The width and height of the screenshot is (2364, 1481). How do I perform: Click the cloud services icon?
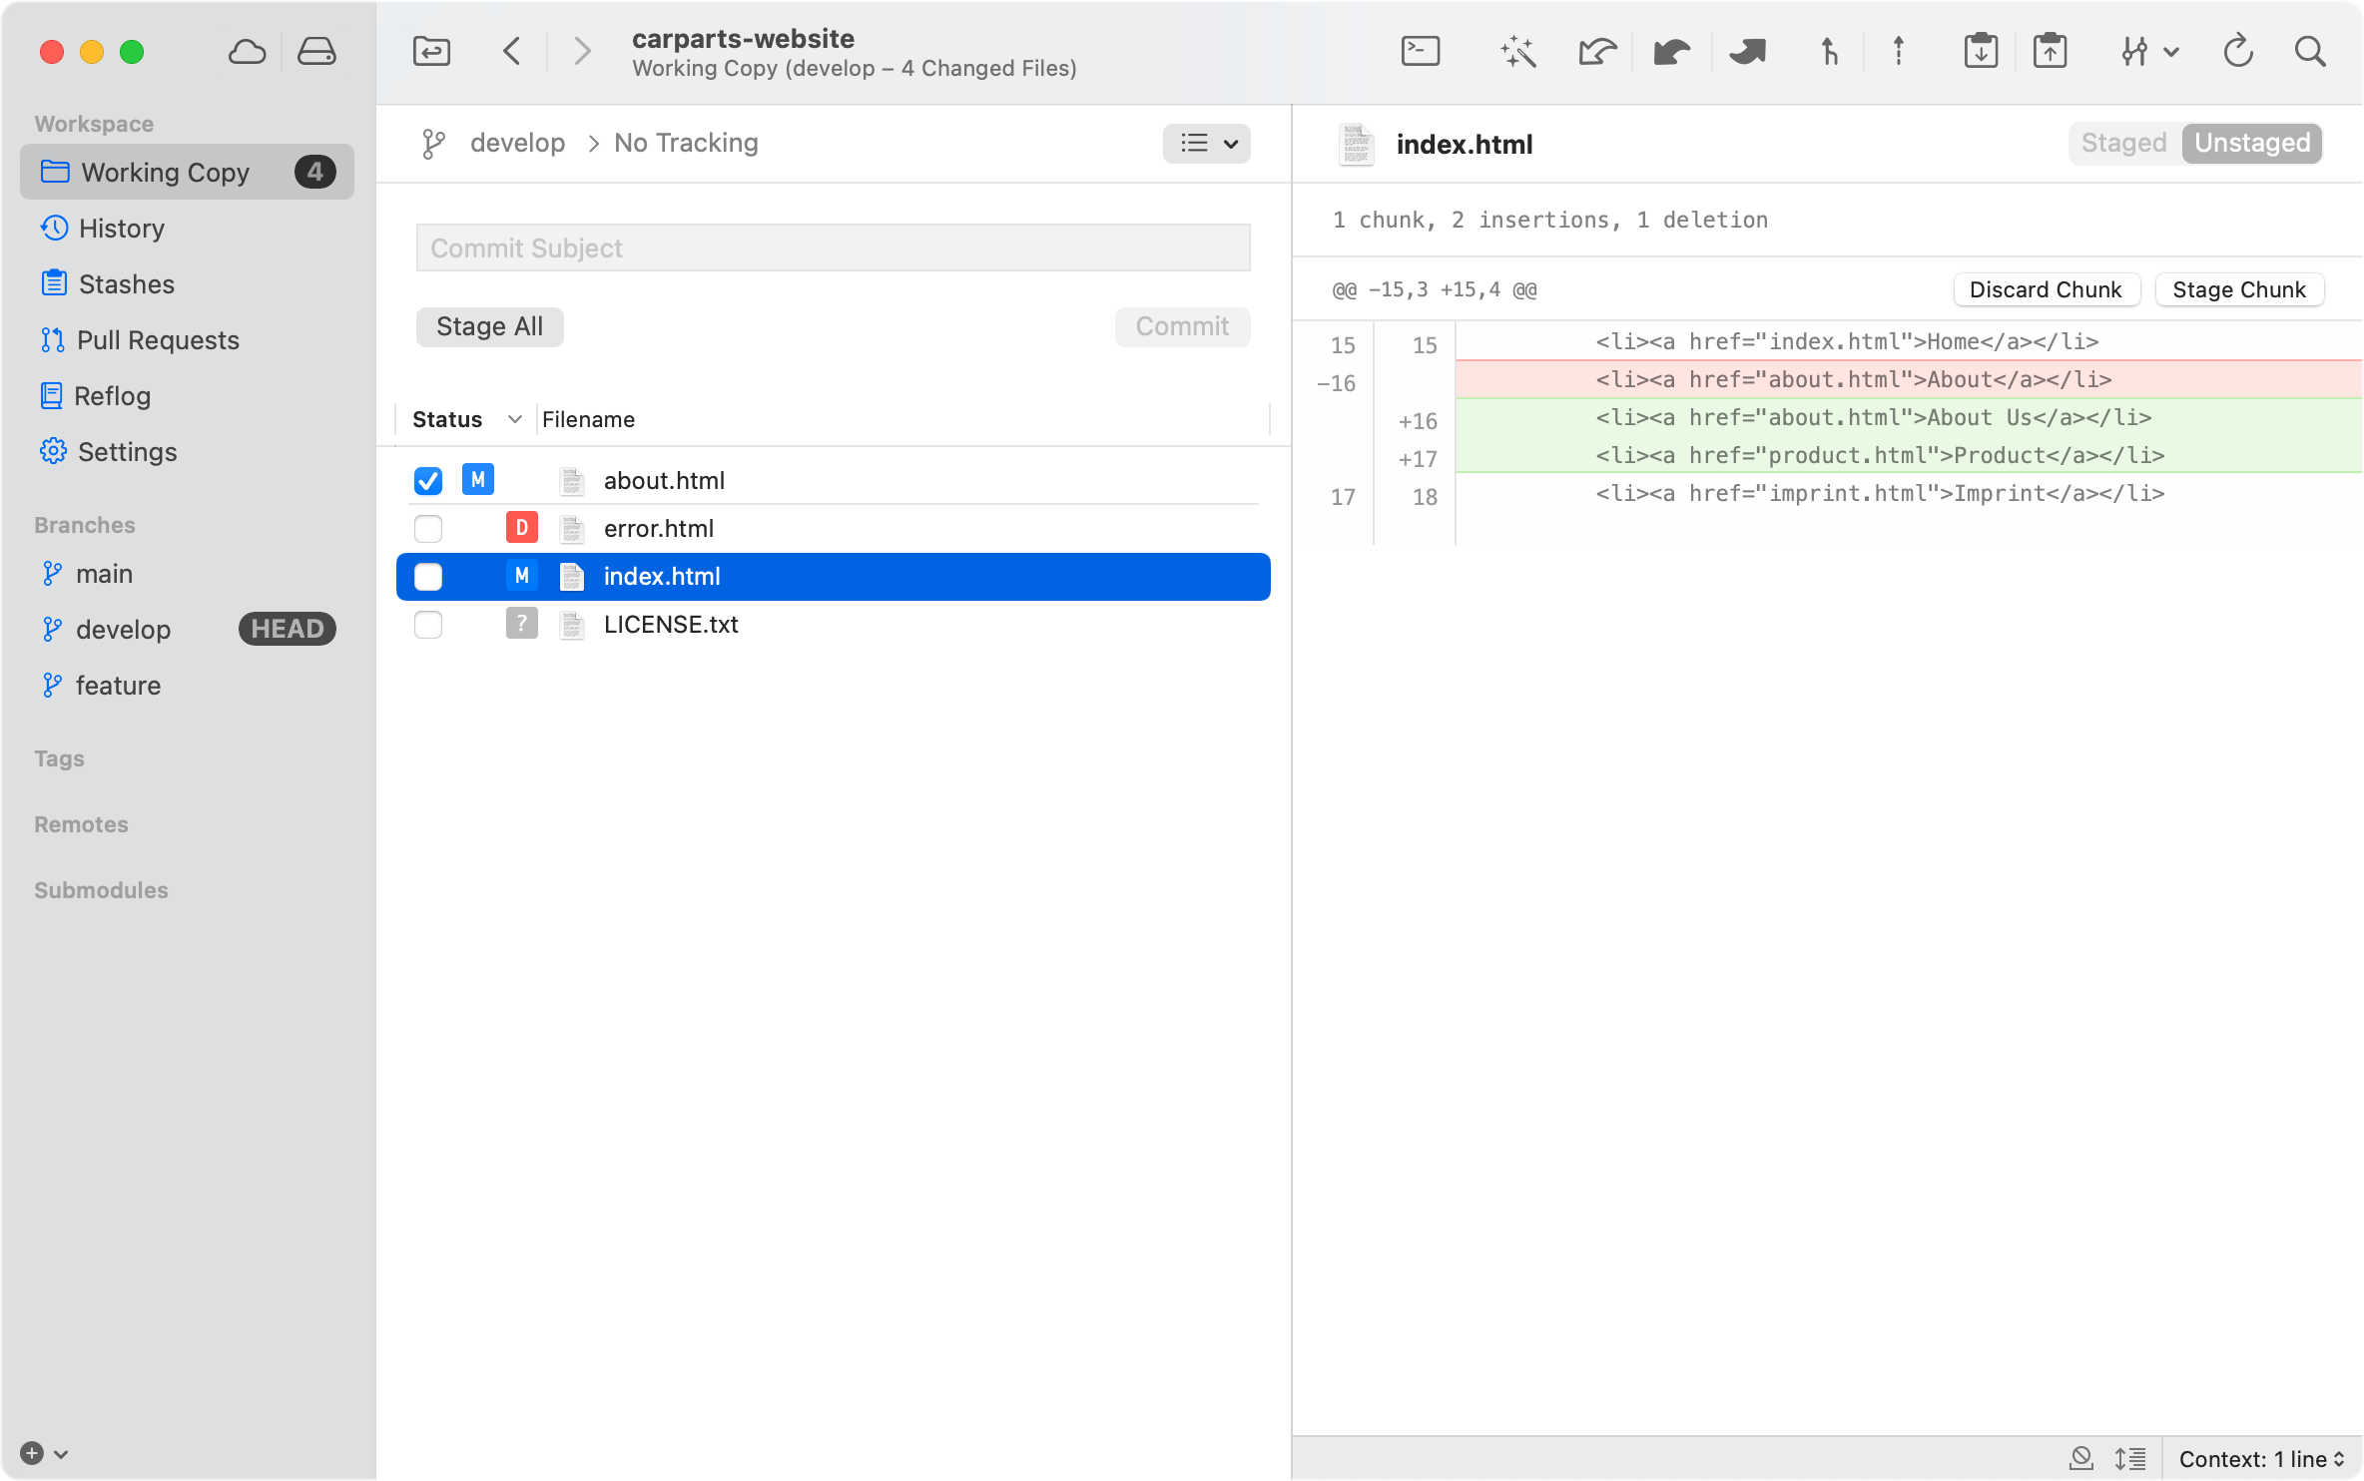coord(247,51)
